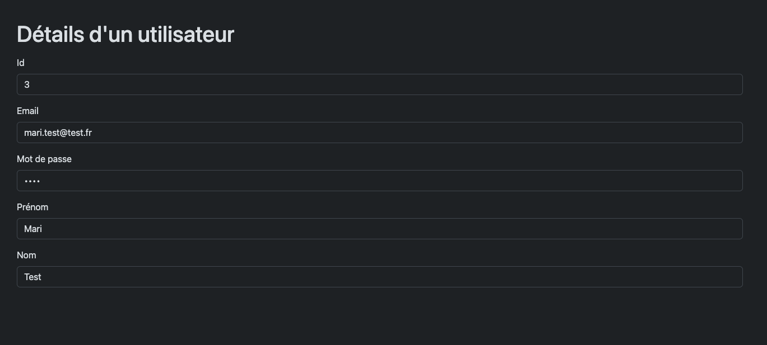
Task: Click the word "Détails" in the heading
Action: tap(50, 34)
